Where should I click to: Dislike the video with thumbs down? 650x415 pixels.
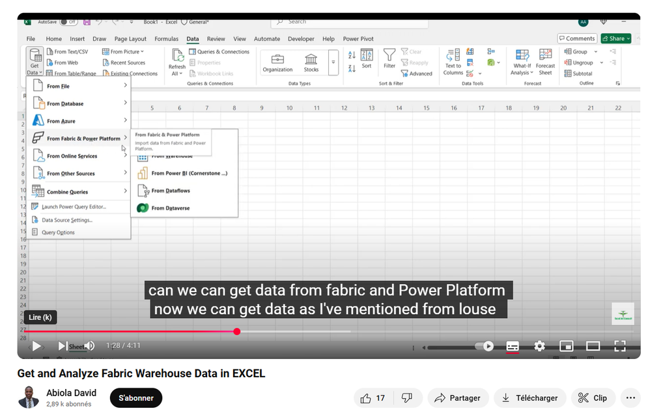tap(406, 398)
